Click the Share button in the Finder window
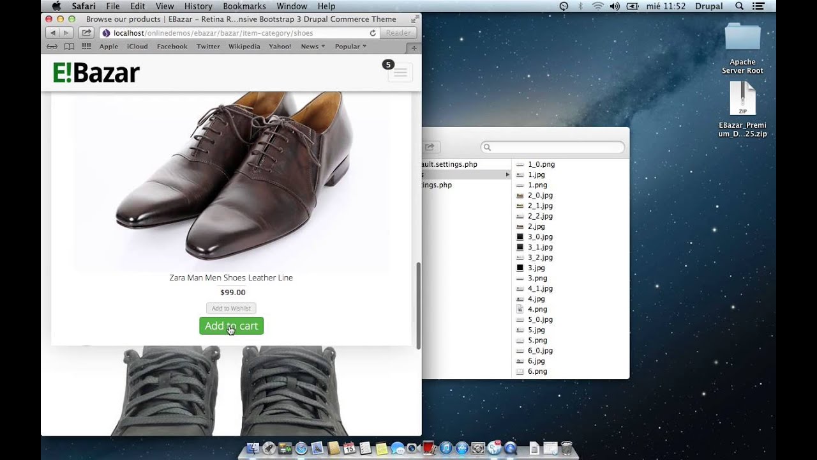The image size is (817, 460). pos(430,147)
